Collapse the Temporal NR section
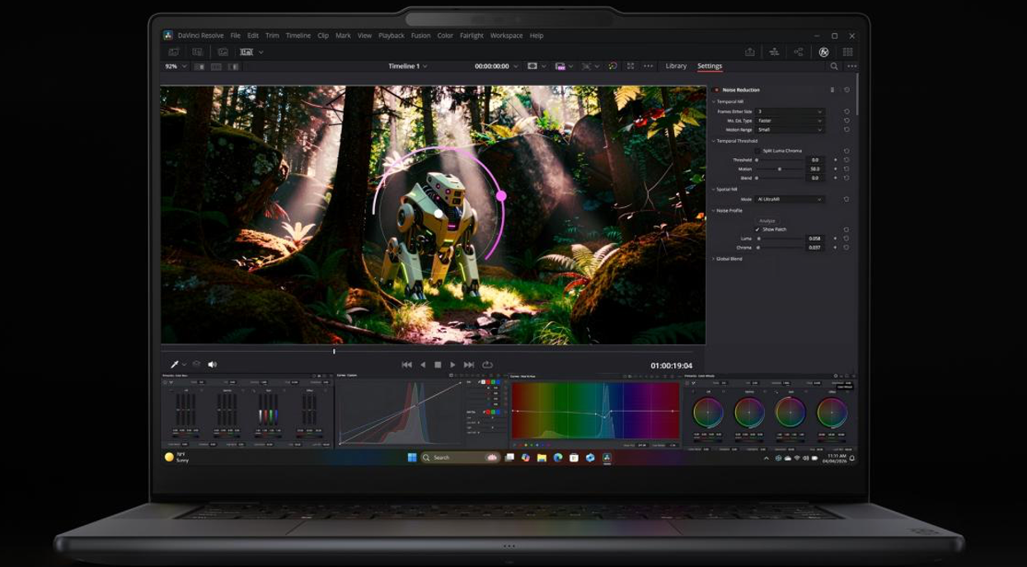 (714, 101)
